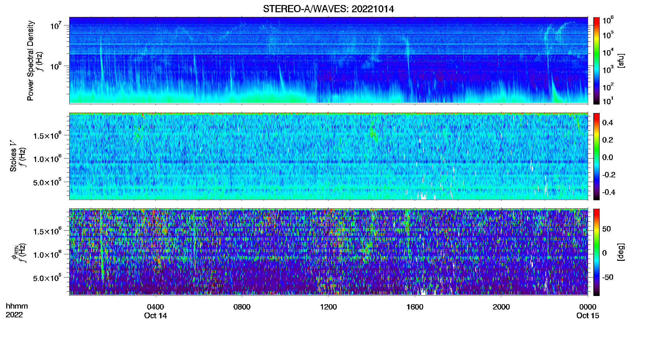The width and height of the screenshot is (657, 339).
Task: Click the plot title STEREO-A/WAVES: 20221014
Action: click(328, 9)
